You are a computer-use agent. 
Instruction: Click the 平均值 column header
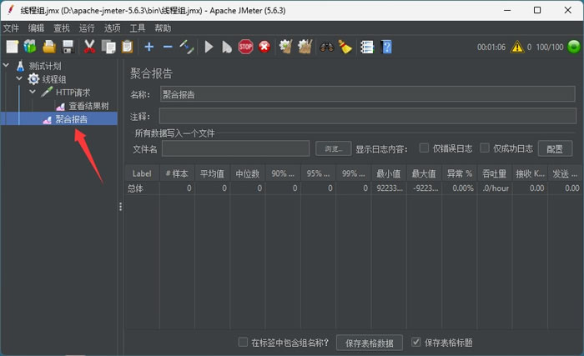coord(212,173)
